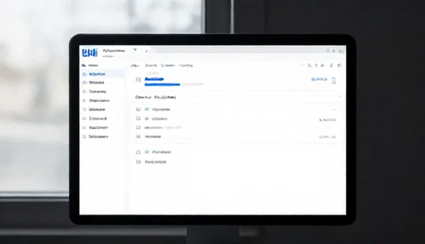Open dropdown arrow beside the header title

point(135,50)
